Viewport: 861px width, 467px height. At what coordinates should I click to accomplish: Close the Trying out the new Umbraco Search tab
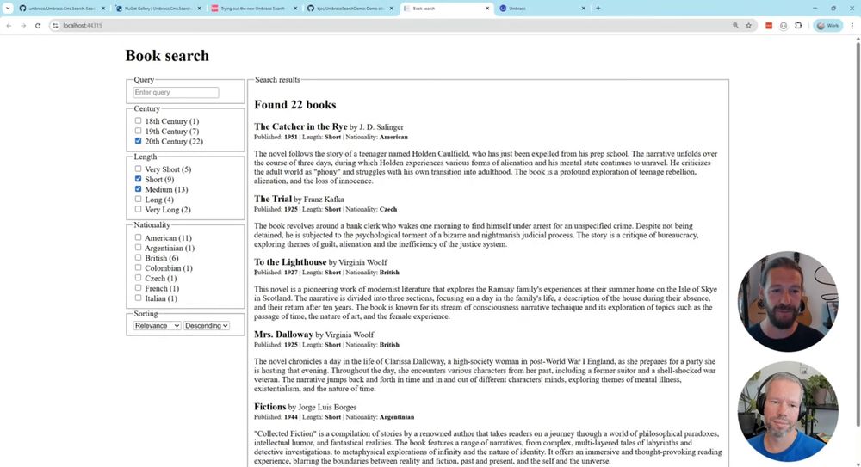(x=294, y=9)
